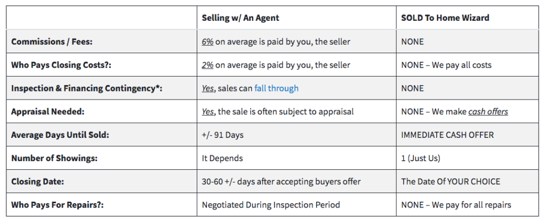Click "The Date Of YOUR CHOICE" cell

click(451, 181)
